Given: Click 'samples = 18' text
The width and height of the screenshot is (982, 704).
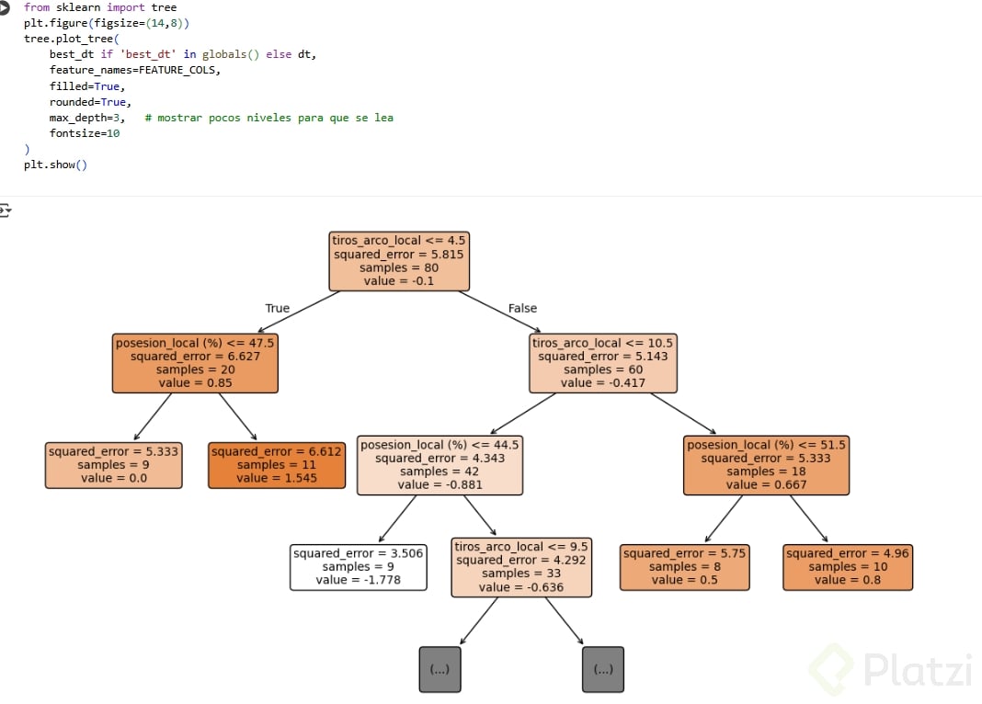Looking at the screenshot, I should pos(766,471).
